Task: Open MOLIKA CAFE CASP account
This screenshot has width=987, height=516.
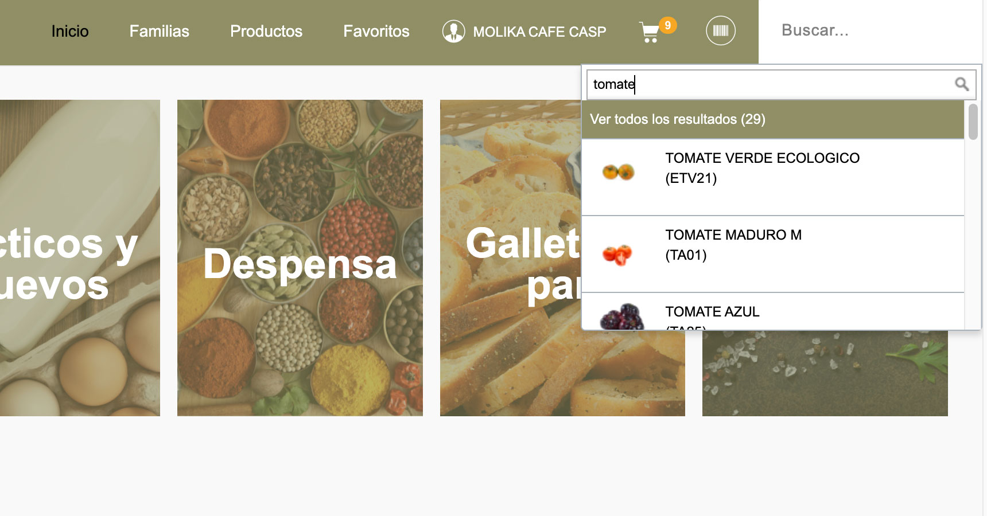Action: (539, 32)
